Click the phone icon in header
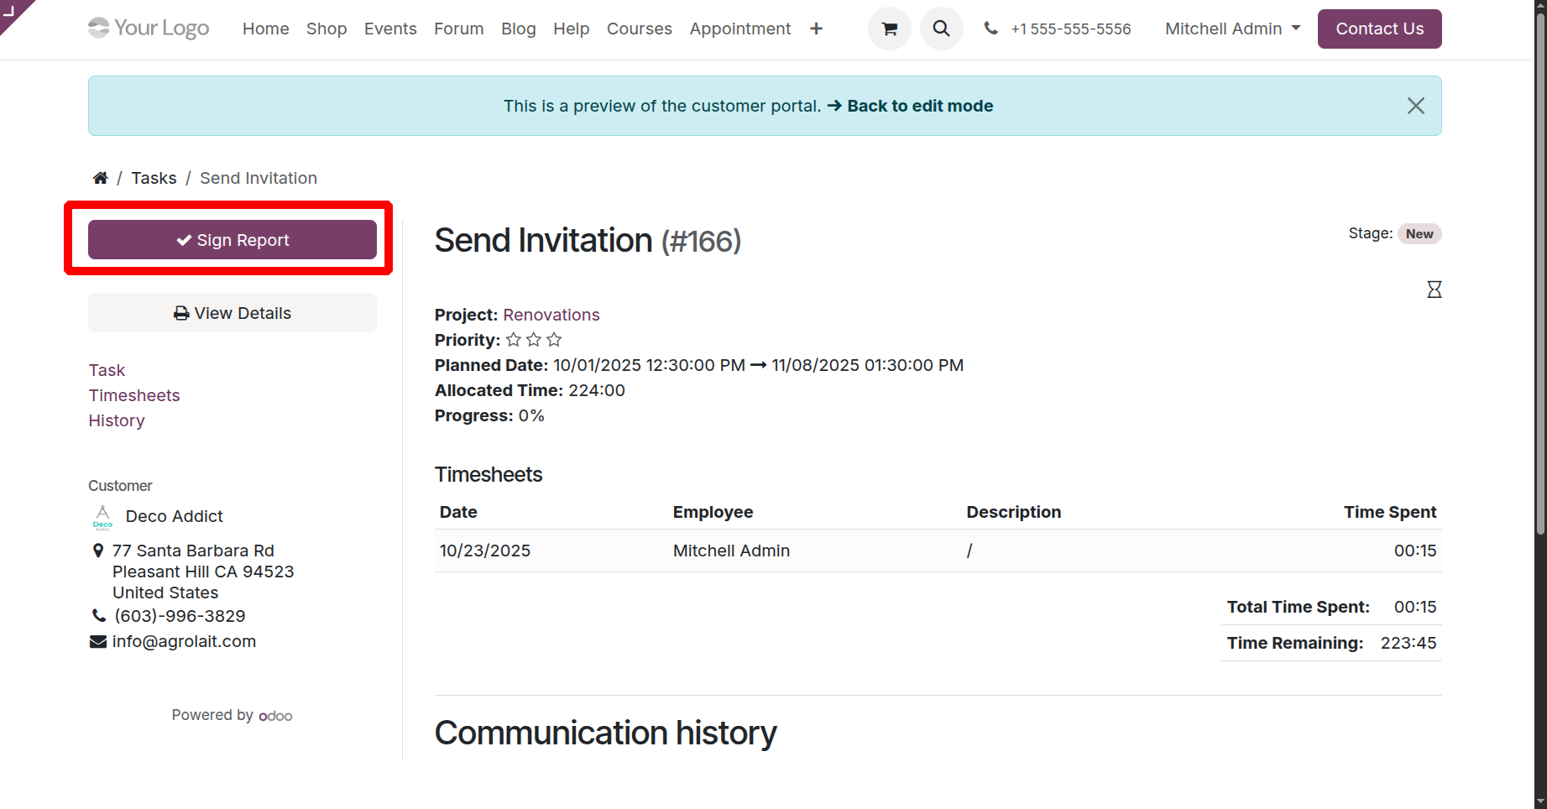Image resolution: width=1547 pixels, height=809 pixels. pyautogui.click(x=991, y=29)
